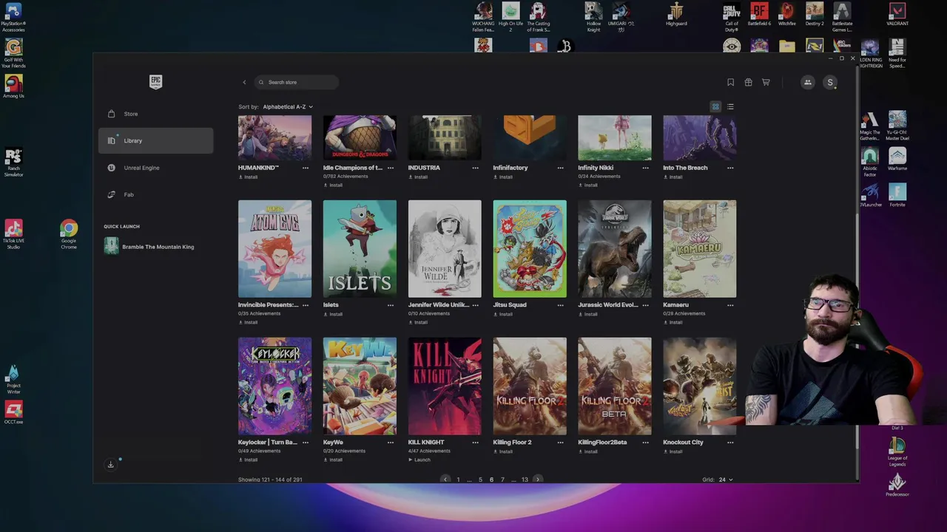
Task: Open the wishlist bookmark icon
Action: click(730, 82)
